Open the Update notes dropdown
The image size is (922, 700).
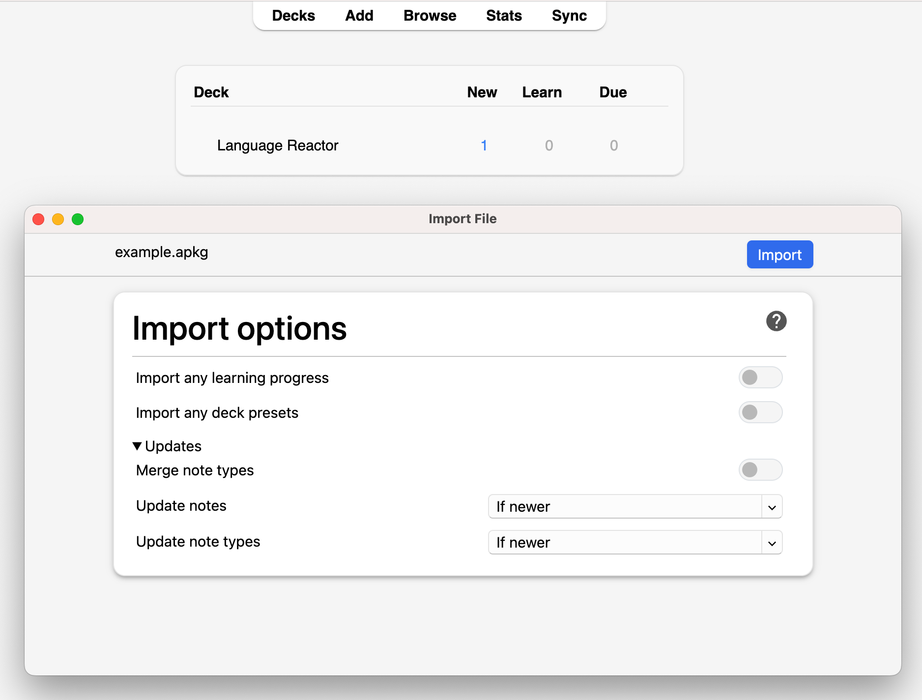(x=635, y=506)
